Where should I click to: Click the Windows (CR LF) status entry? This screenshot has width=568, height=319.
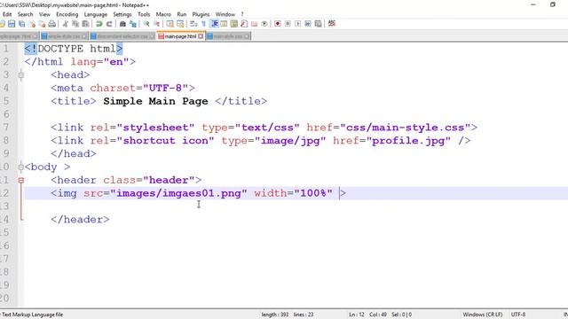click(483, 315)
